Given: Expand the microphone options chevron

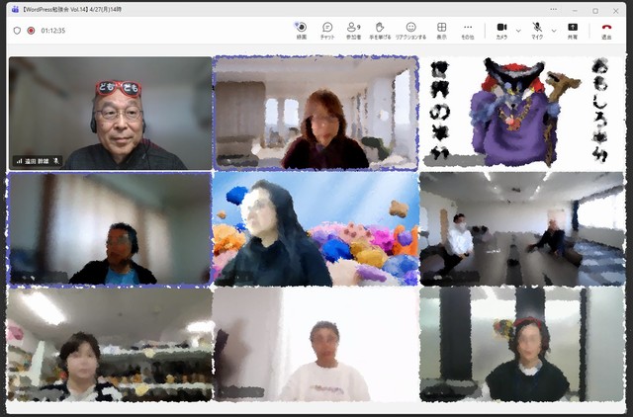Looking at the screenshot, I should coord(553,30).
